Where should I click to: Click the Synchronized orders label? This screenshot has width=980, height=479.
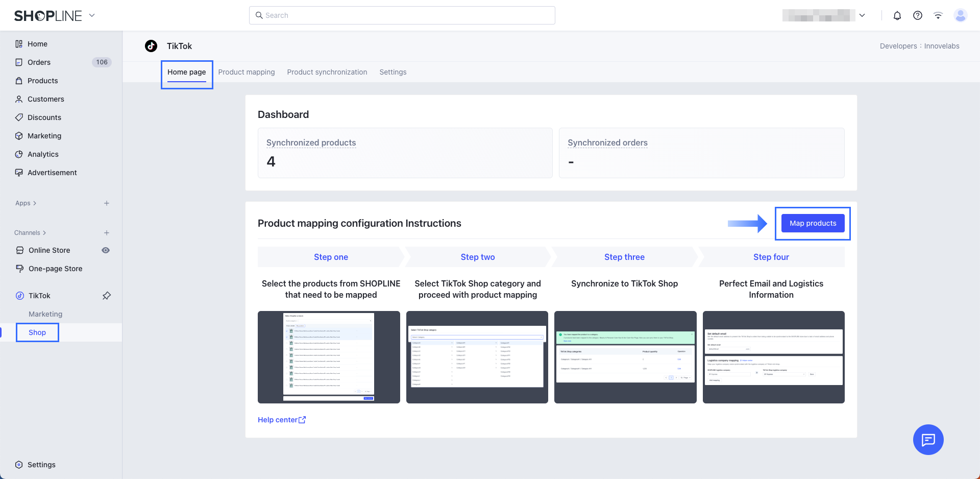[x=608, y=143]
